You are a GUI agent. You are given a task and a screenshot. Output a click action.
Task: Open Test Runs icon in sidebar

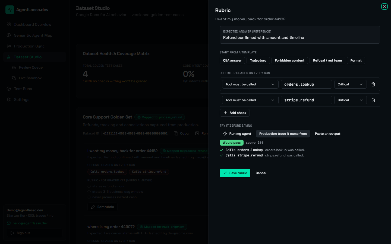(9, 89)
